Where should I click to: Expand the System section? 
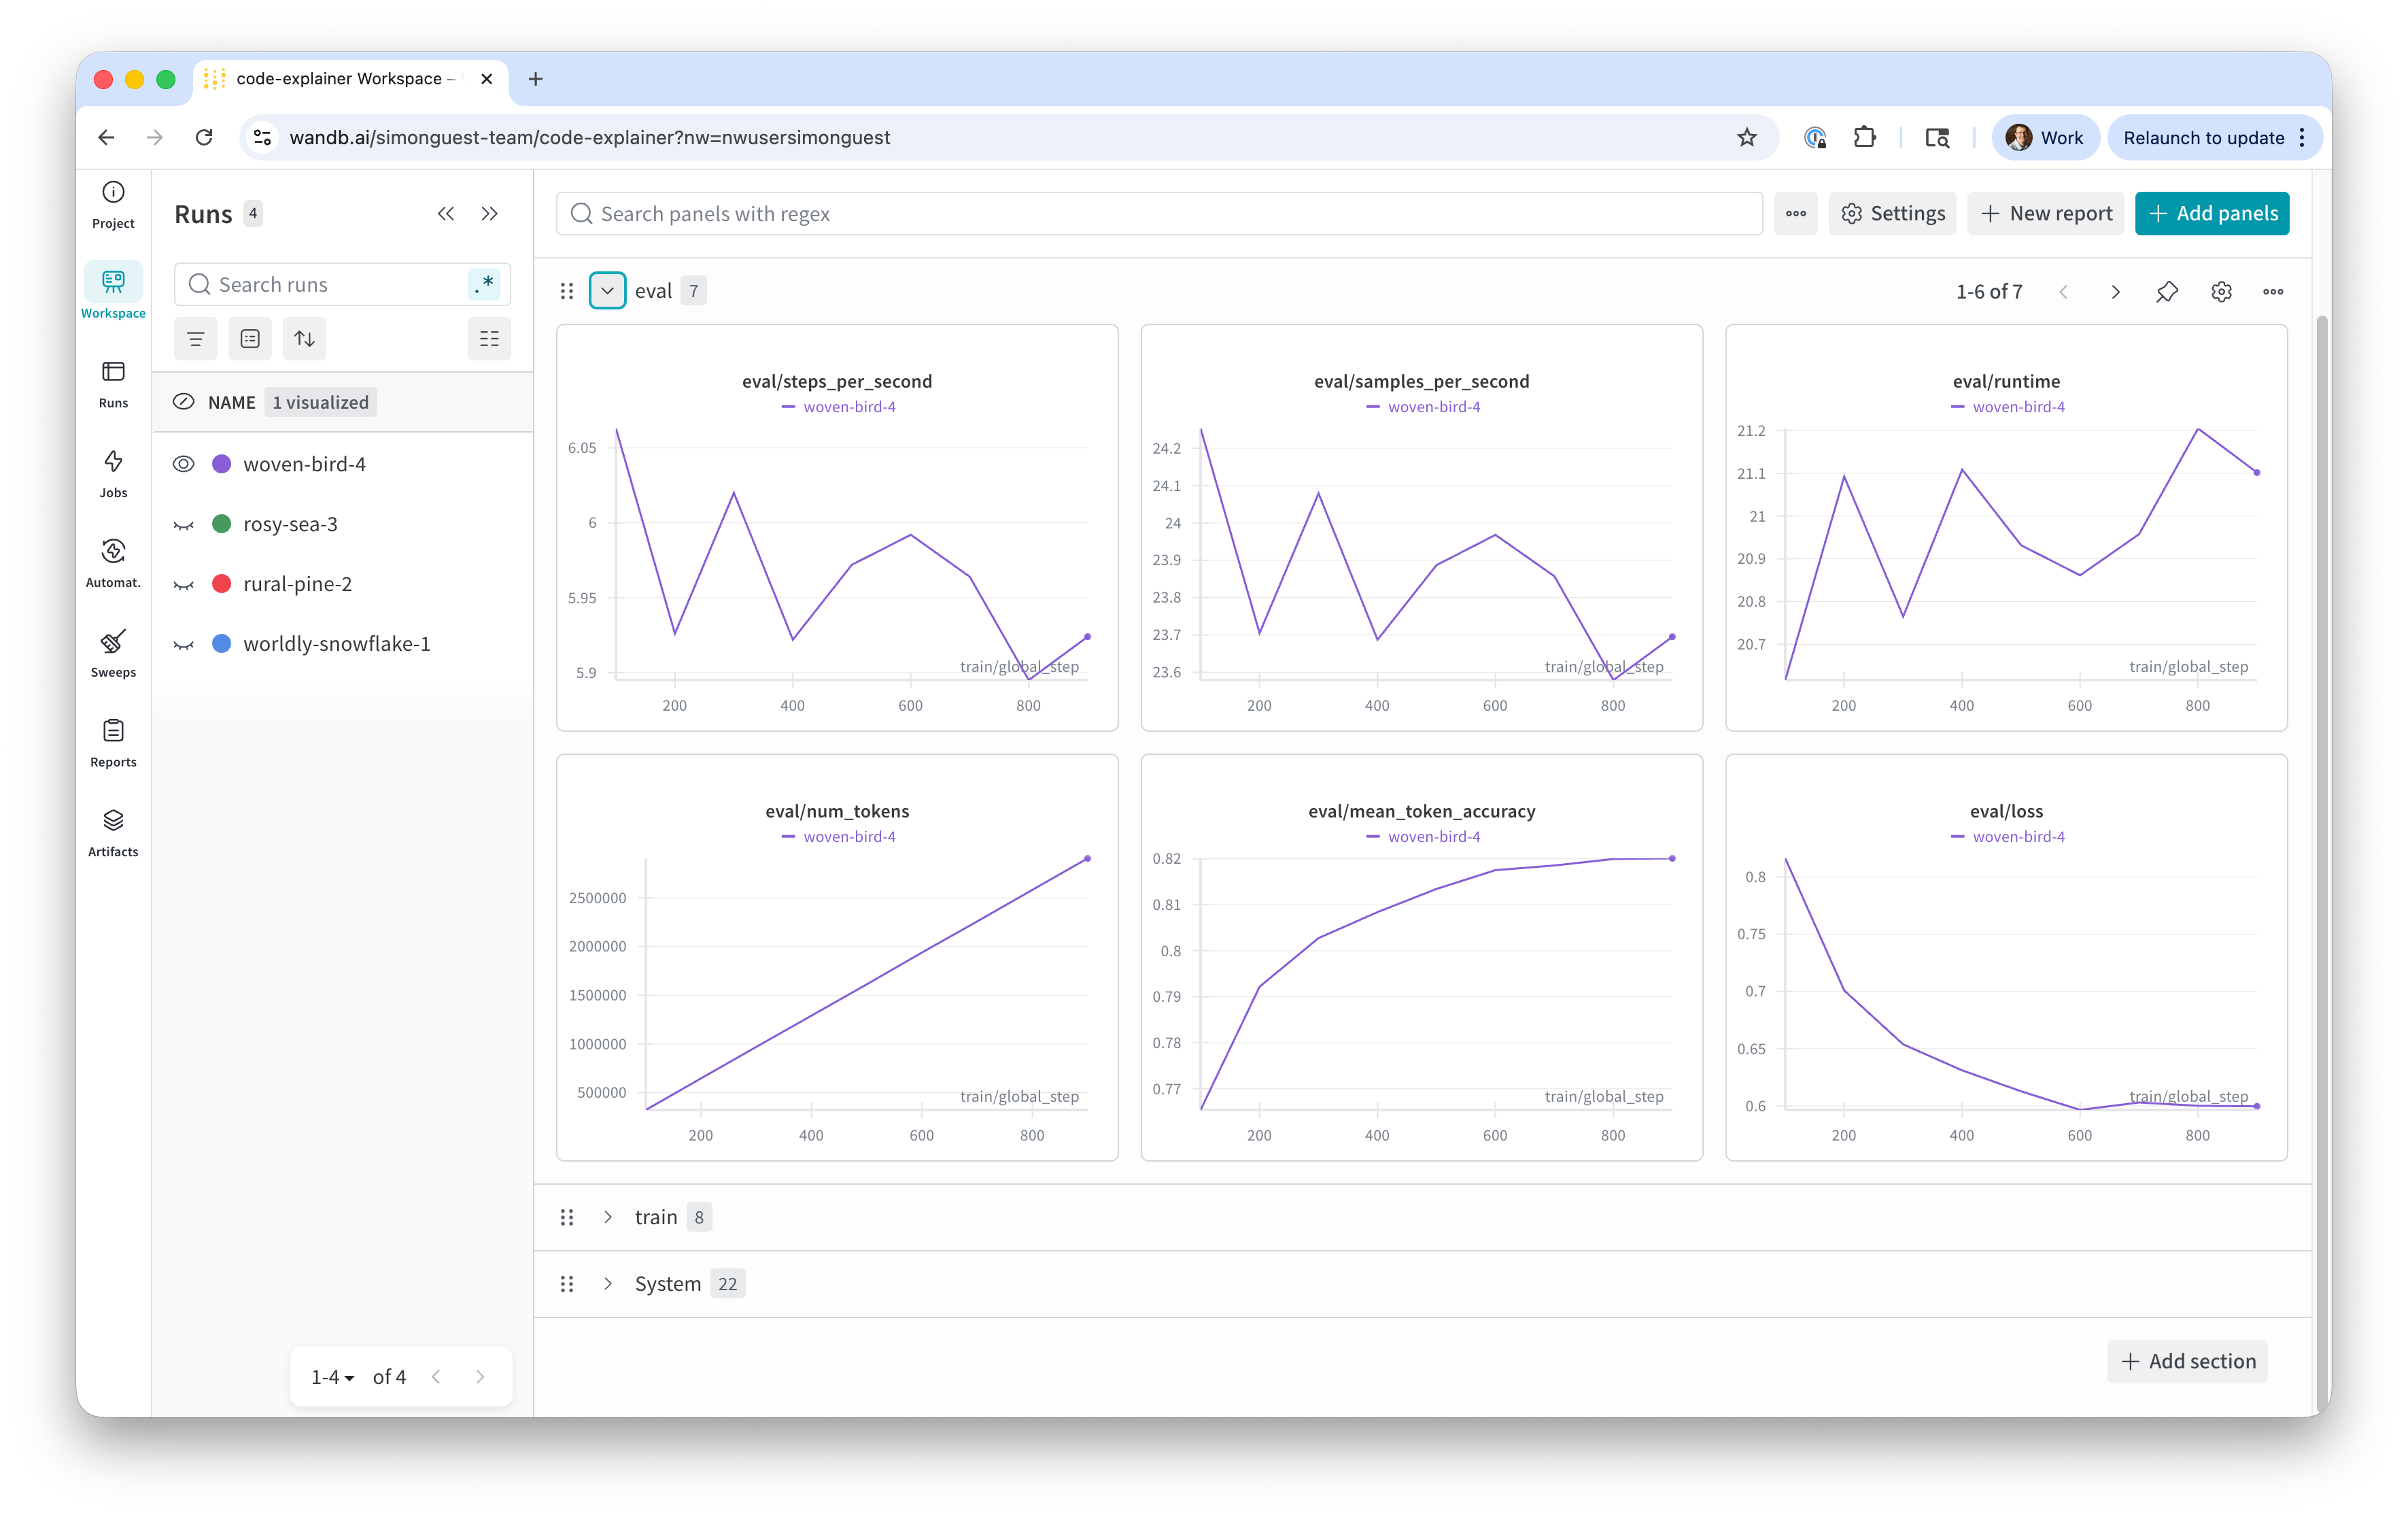pos(608,1284)
